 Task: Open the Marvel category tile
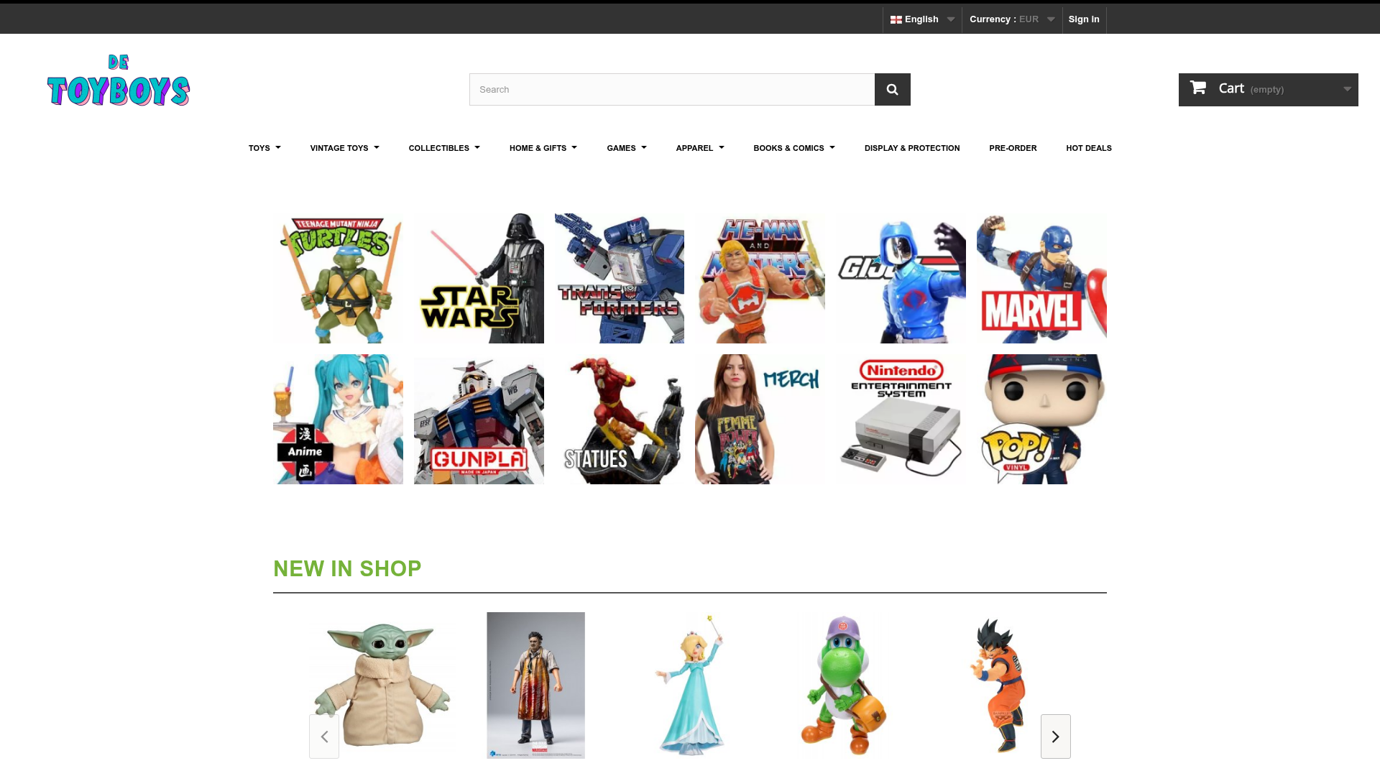coord(1041,278)
